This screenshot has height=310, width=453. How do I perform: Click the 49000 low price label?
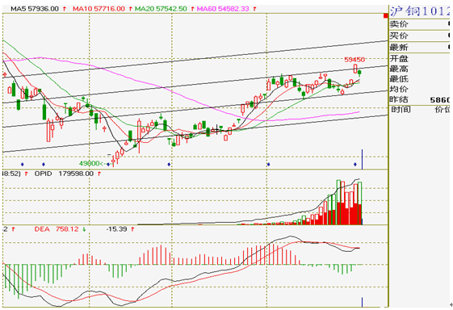[x=90, y=164]
